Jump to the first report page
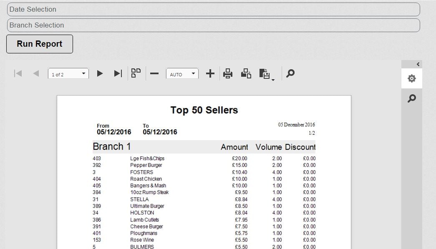The image size is (436, 249). point(18,74)
